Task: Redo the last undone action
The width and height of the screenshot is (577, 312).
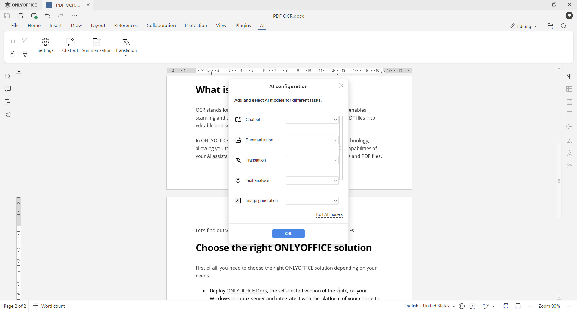Action: (61, 16)
